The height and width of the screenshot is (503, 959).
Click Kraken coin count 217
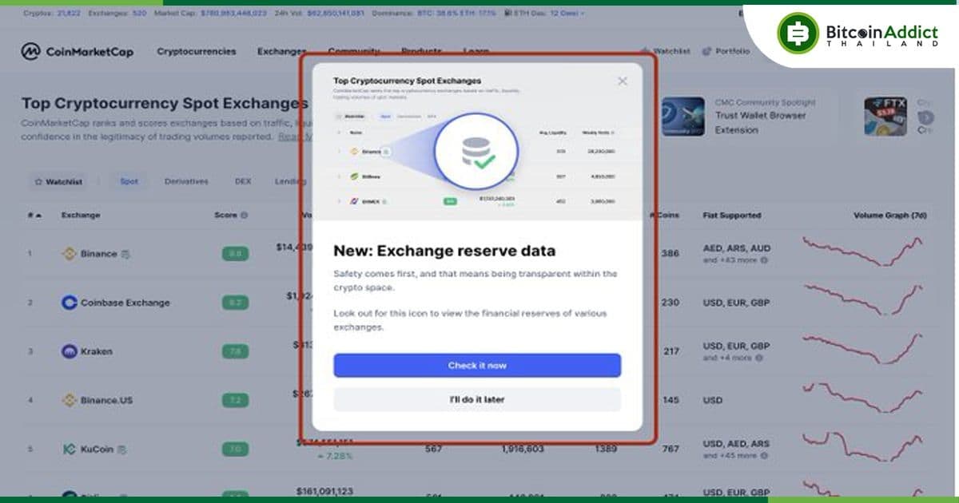click(x=670, y=351)
